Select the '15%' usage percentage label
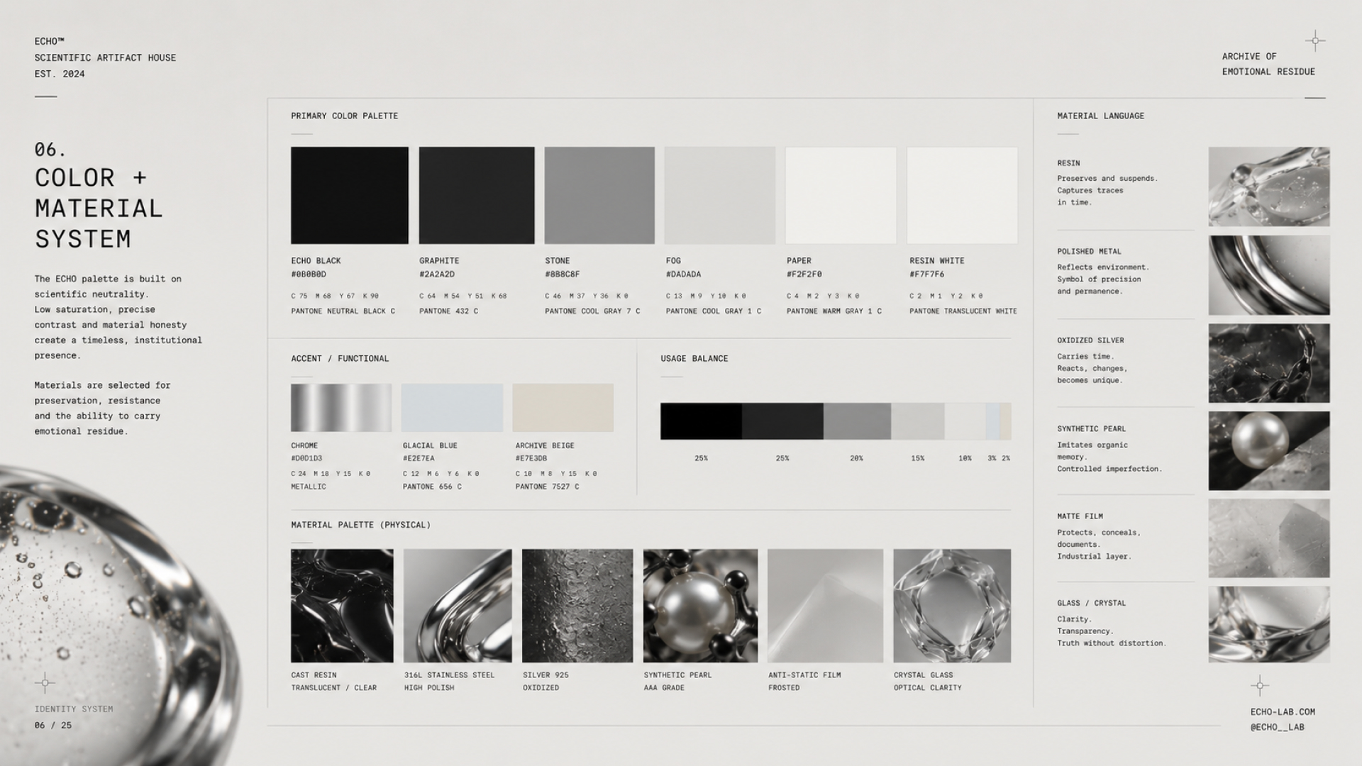 [917, 458]
